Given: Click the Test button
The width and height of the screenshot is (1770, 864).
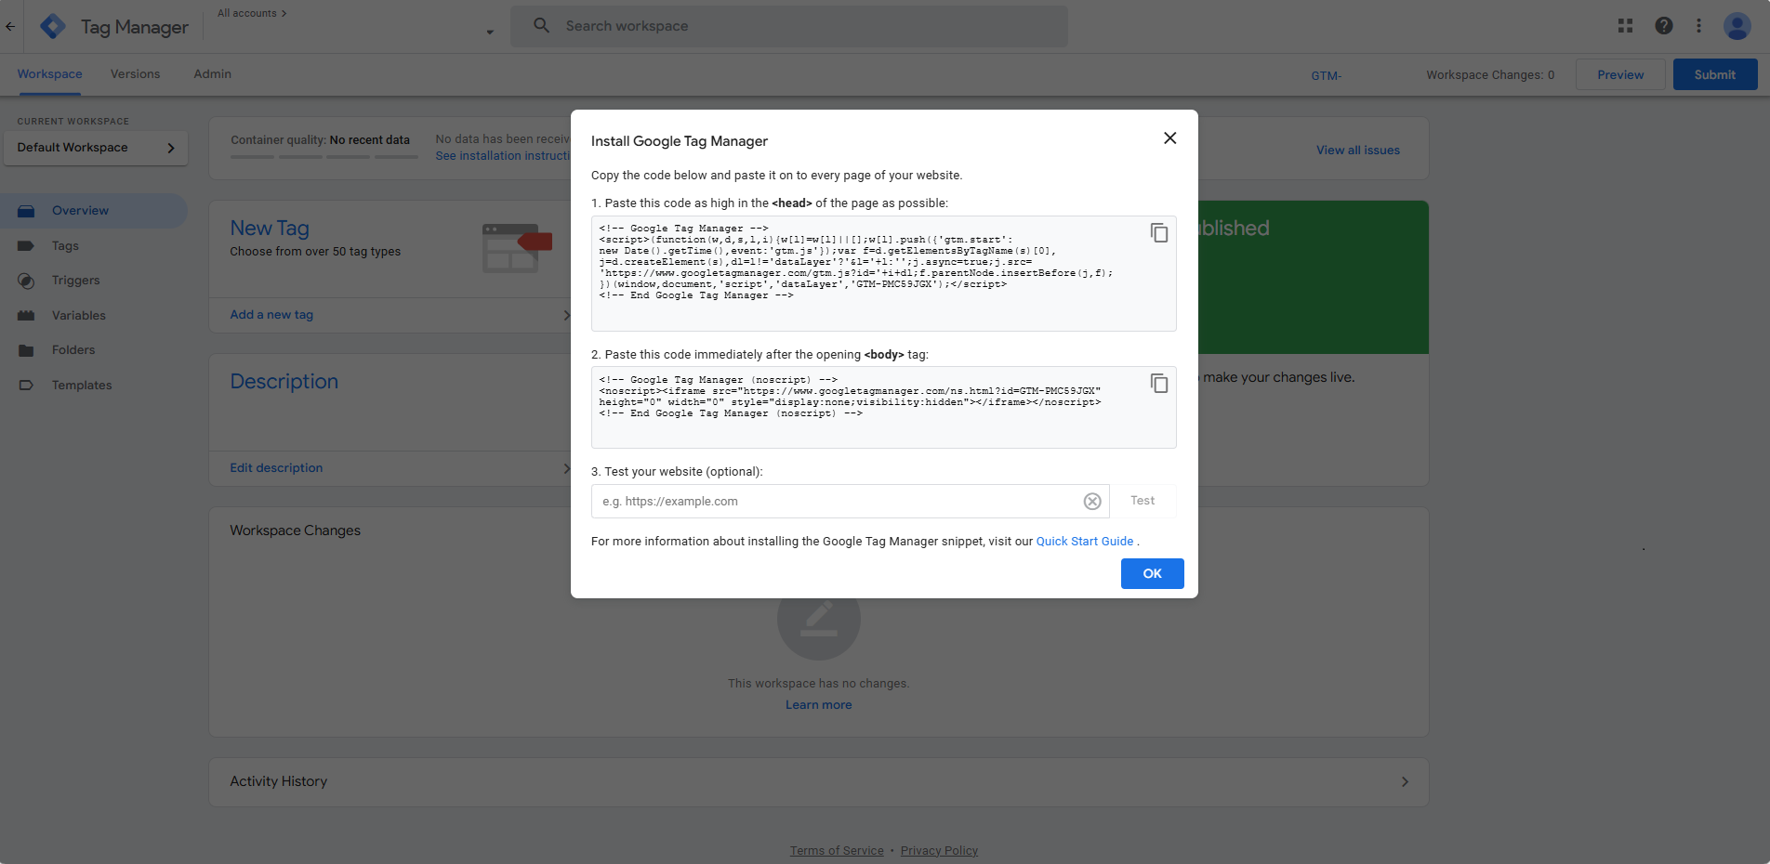Looking at the screenshot, I should pos(1143,501).
